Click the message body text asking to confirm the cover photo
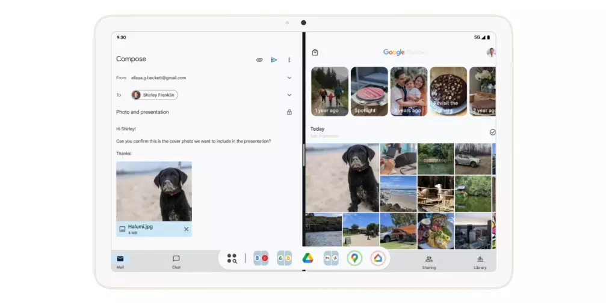 tap(194, 141)
